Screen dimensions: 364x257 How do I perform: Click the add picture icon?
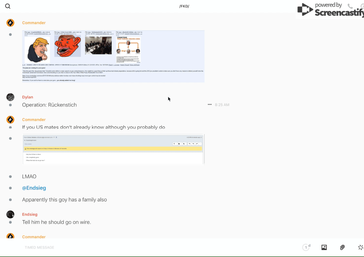coord(324,247)
